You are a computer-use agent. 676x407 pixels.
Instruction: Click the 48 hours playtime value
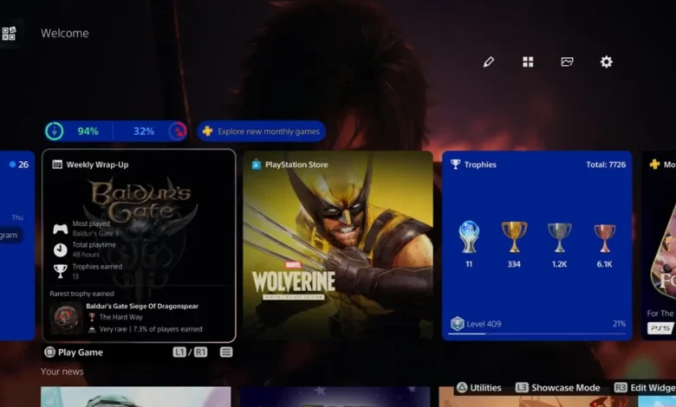(x=86, y=255)
